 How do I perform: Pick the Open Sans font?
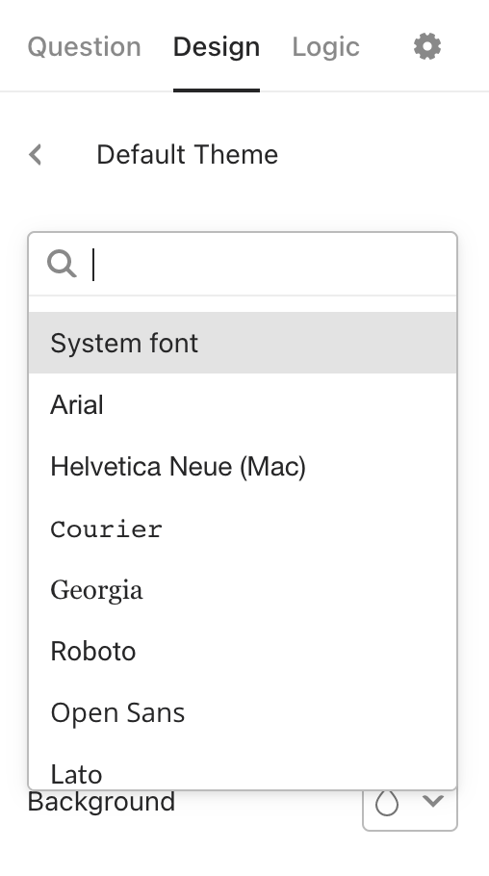(243, 712)
